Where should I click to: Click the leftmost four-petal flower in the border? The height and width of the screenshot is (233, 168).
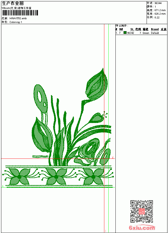20,177
